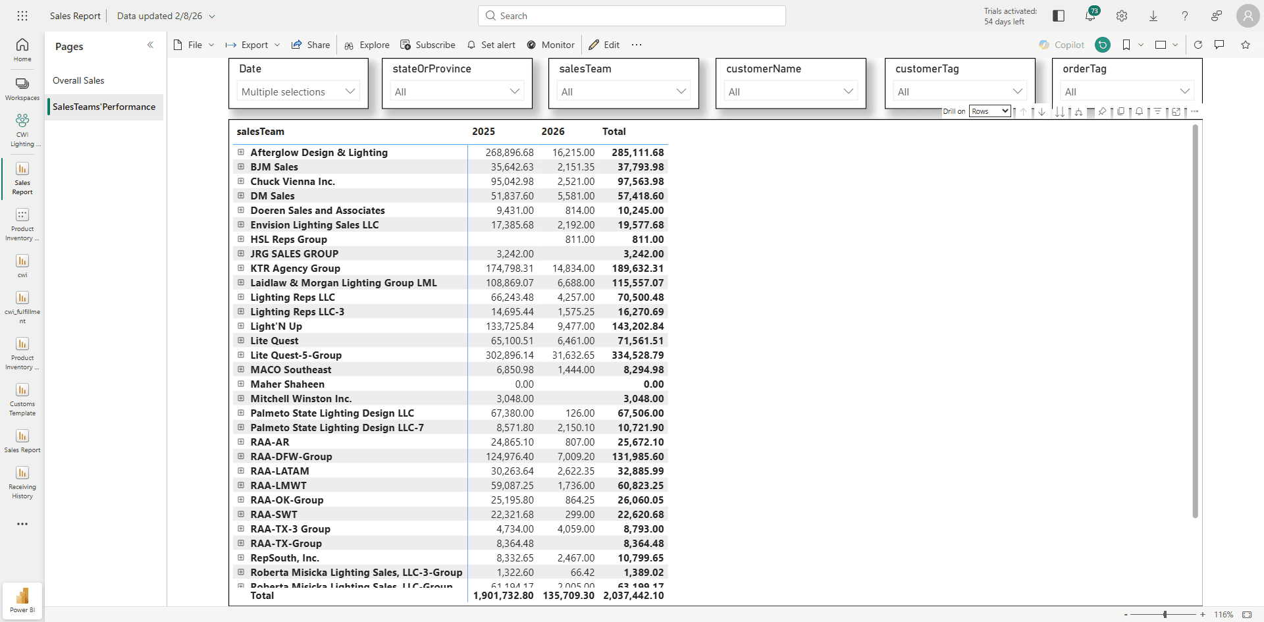The height and width of the screenshot is (622, 1264).
Task: Click the Bookmark icon
Action: tap(1126, 45)
